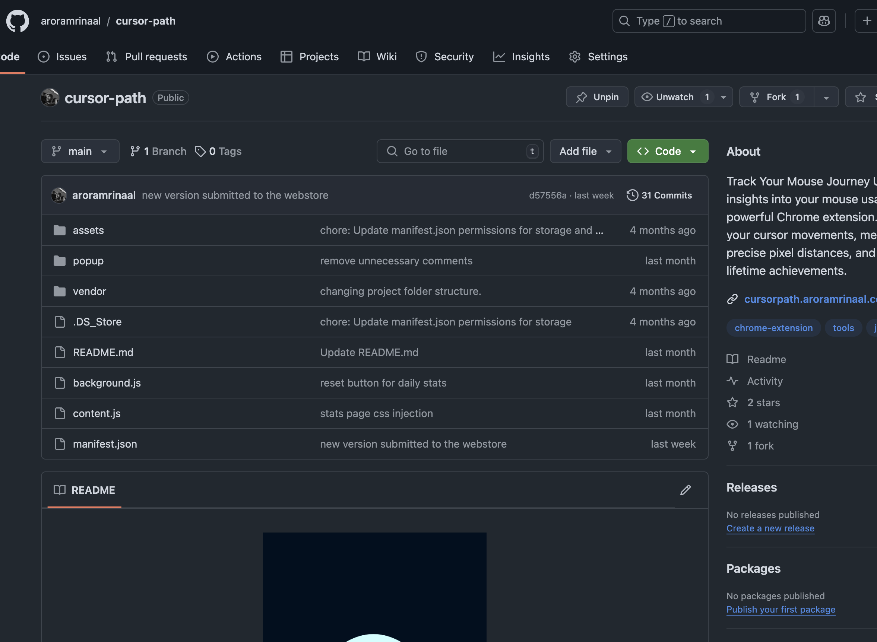This screenshot has height=642, width=877.
Task: Click the .DS_Store file icon
Action: tap(60, 322)
